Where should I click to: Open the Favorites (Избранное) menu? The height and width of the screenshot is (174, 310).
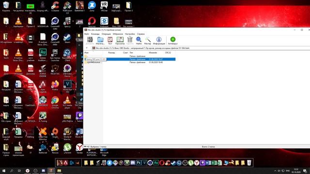[118, 34]
